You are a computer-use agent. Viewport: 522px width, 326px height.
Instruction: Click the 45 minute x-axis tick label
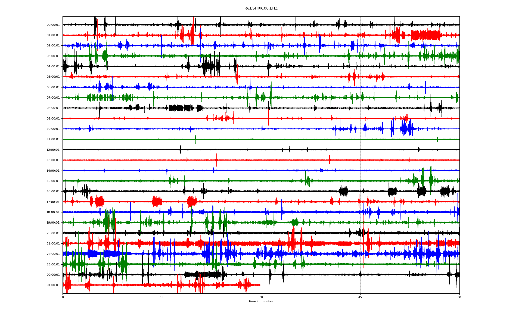pyautogui.click(x=360, y=297)
